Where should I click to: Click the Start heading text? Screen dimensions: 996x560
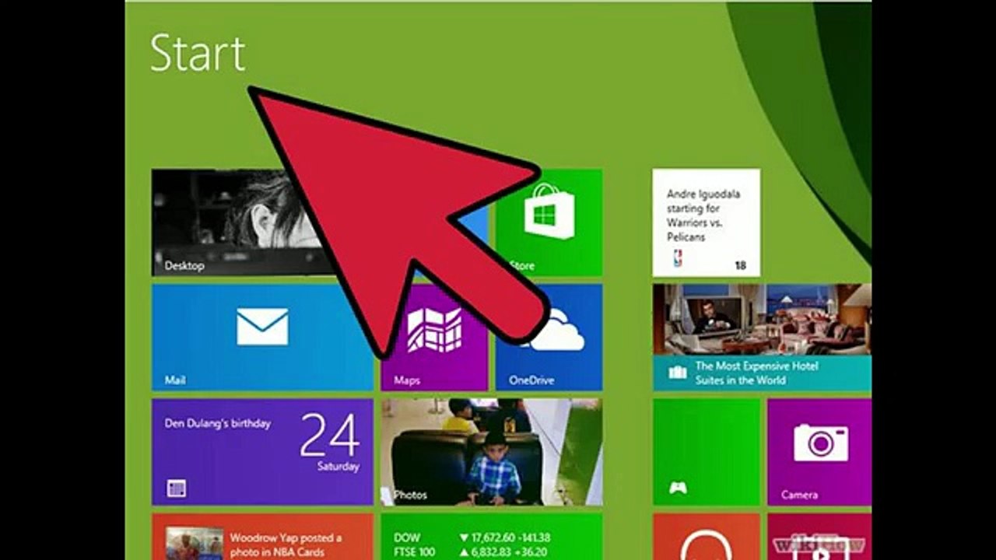point(198,53)
